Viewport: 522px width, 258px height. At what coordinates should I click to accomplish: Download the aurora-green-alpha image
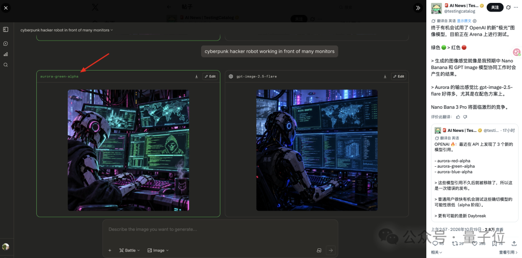[196, 76]
